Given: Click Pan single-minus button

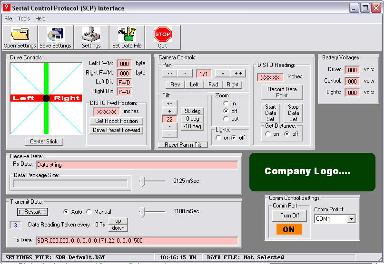Looking at the screenshot, I should [185, 73].
